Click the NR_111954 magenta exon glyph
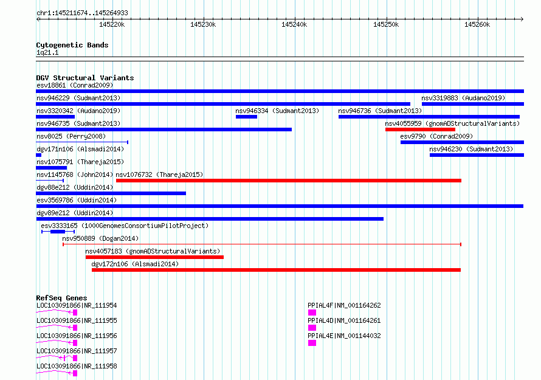The width and height of the screenshot is (541, 380). click(x=75, y=313)
